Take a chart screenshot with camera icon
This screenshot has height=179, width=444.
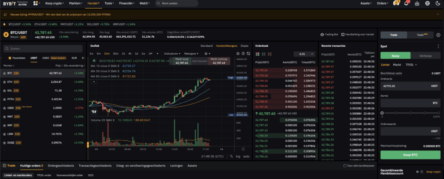coord(238,54)
